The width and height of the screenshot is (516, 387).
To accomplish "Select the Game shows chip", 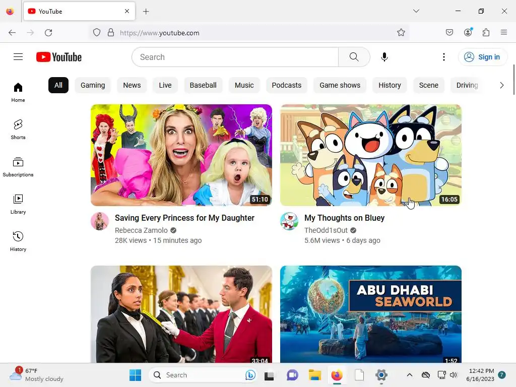I will pyautogui.click(x=340, y=85).
